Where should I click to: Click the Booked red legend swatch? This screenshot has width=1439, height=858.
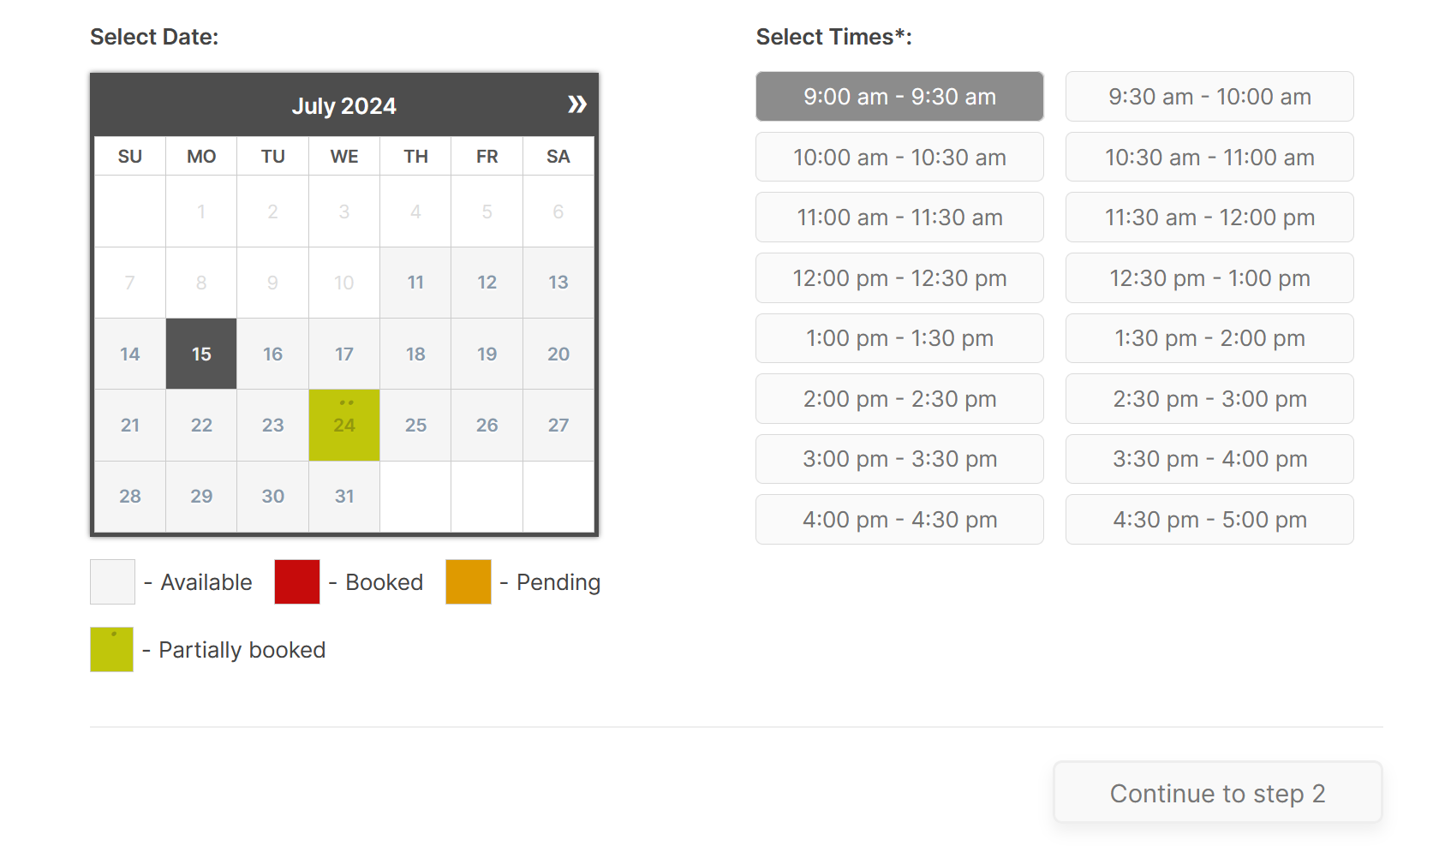click(296, 581)
